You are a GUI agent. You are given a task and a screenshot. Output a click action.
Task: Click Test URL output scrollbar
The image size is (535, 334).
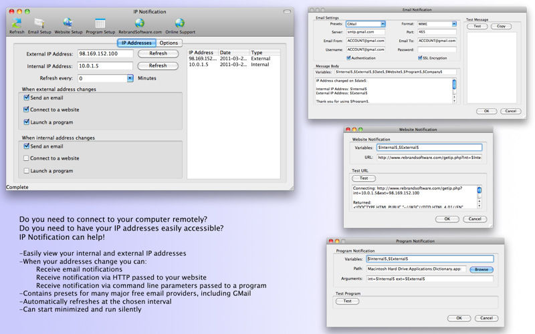[479, 196]
